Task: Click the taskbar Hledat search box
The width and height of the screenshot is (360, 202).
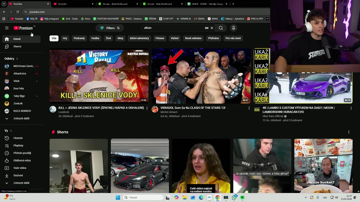Action: pos(143,198)
